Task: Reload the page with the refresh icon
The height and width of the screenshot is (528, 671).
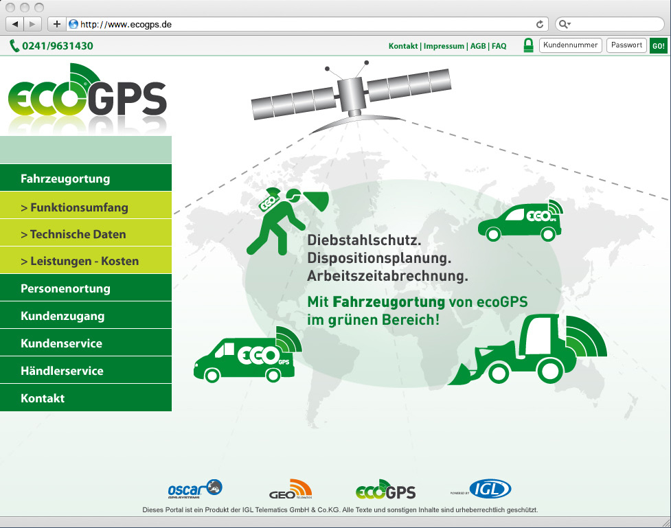Action: click(540, 24)
